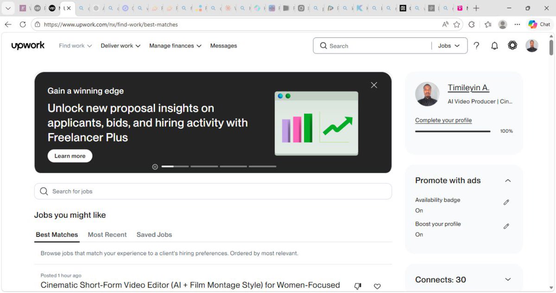Viewport: 556px width, 293px height.
Task: Open the Jobs search category dropdown
Action: [449, 46]
